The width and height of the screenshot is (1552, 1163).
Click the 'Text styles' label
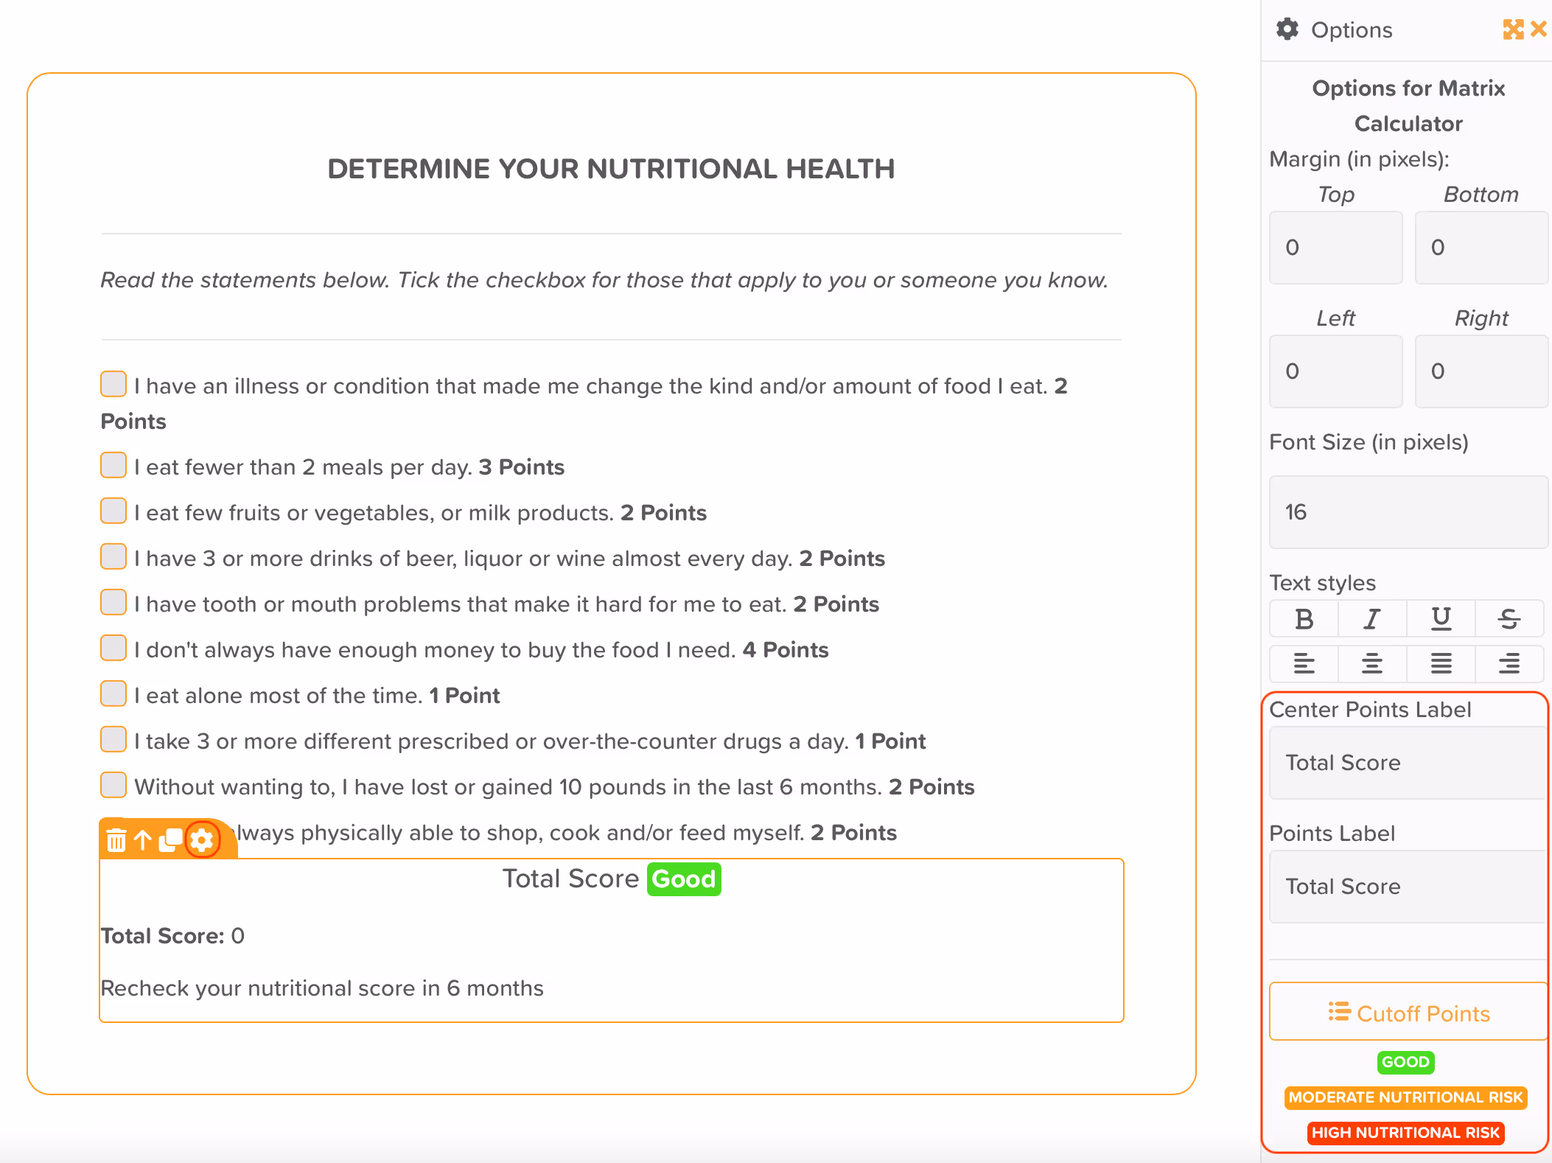coord(1322,583)
